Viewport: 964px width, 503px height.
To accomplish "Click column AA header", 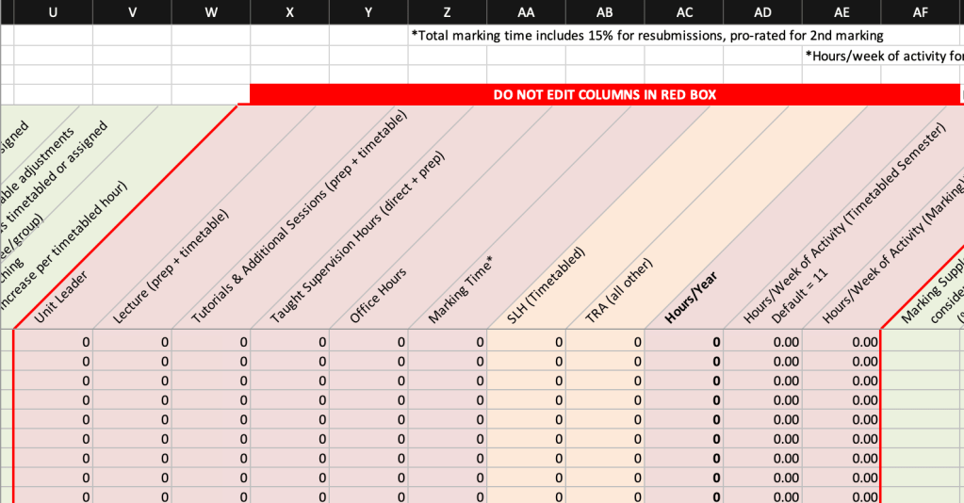I will click(x=526, y=11).
